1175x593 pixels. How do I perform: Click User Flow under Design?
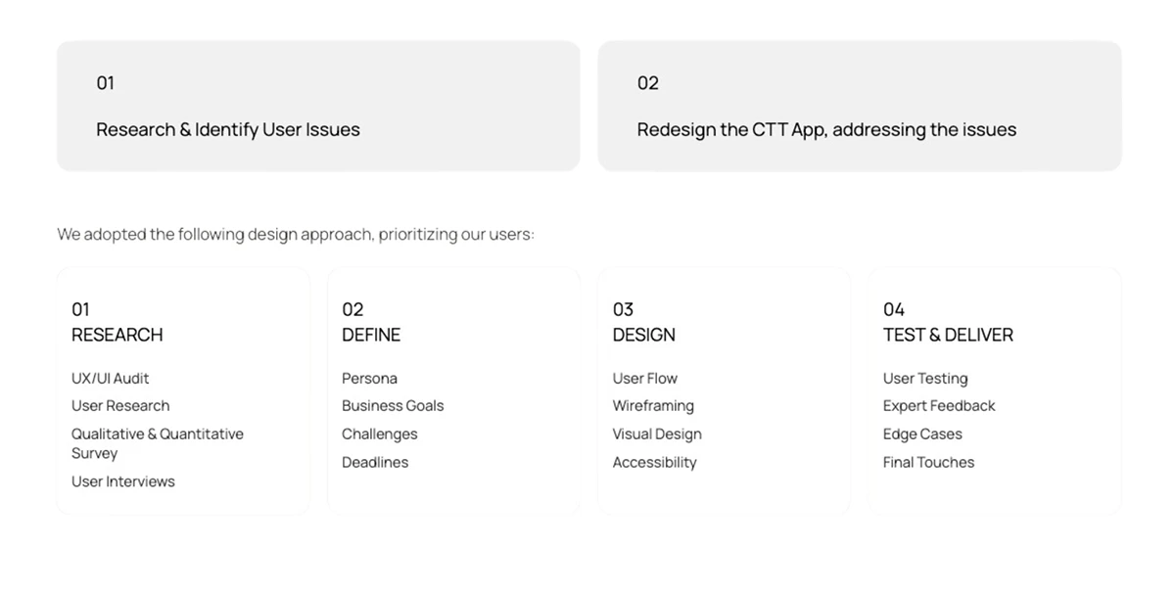tap(645, 379)
